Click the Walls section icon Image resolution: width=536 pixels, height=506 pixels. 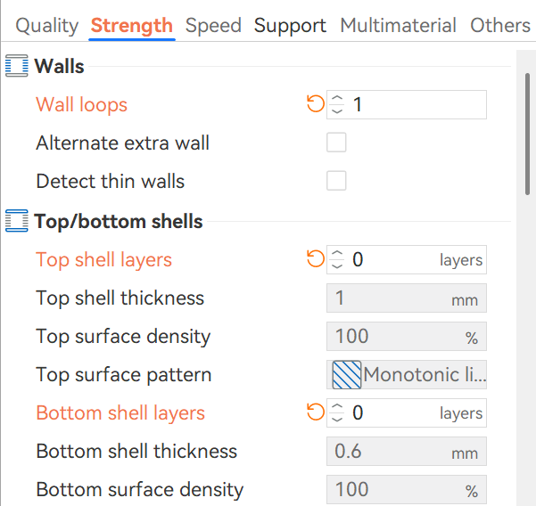(17, 66)
